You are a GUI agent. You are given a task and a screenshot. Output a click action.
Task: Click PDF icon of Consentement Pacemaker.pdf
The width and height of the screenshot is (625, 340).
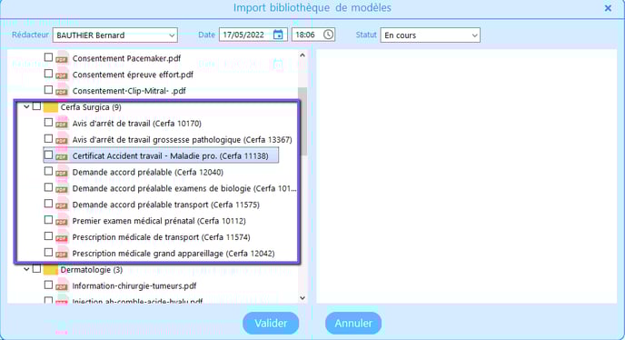62,58
